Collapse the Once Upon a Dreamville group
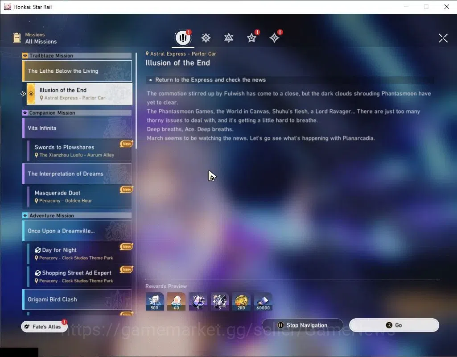The image size is (457, 357). (77, 231)
